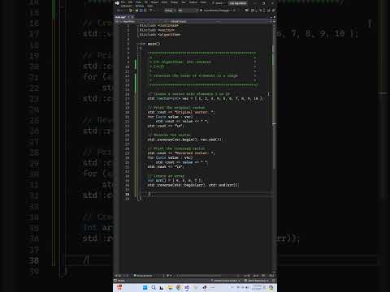390x292 pixels.
Task: Open the x64 platform dropdown
Action: point(188,11)
